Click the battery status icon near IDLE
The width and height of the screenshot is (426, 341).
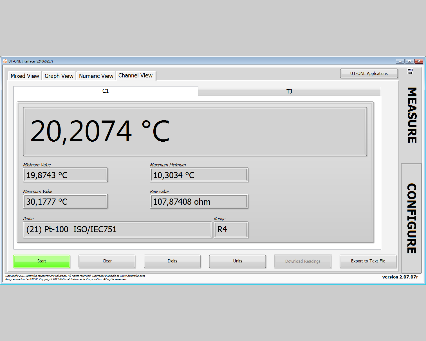(410, 70)
